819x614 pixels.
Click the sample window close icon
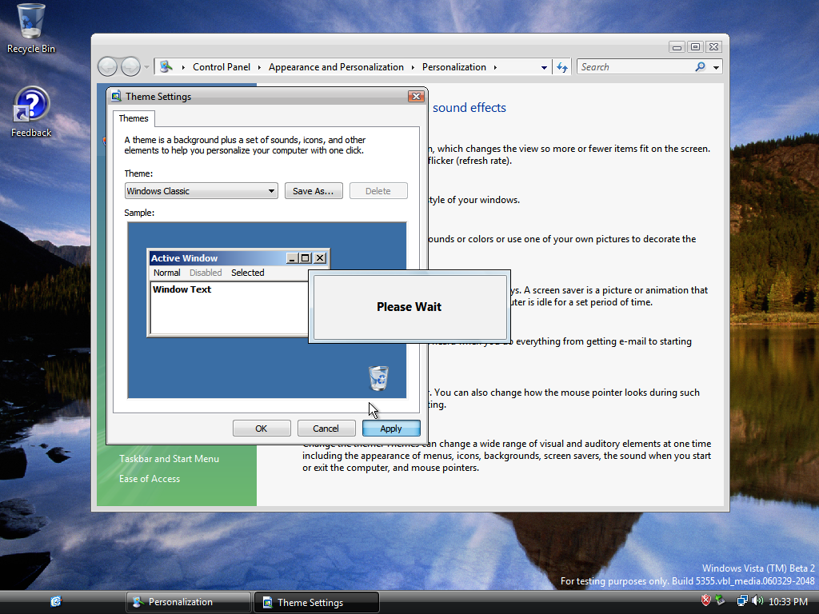click(x=320, y=258)
